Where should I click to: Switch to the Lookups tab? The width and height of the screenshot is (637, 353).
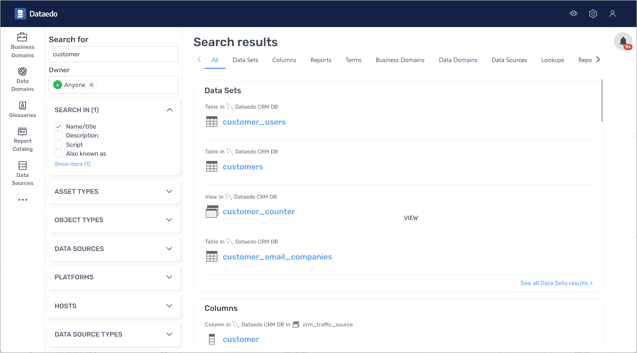(x=553, y=60)
